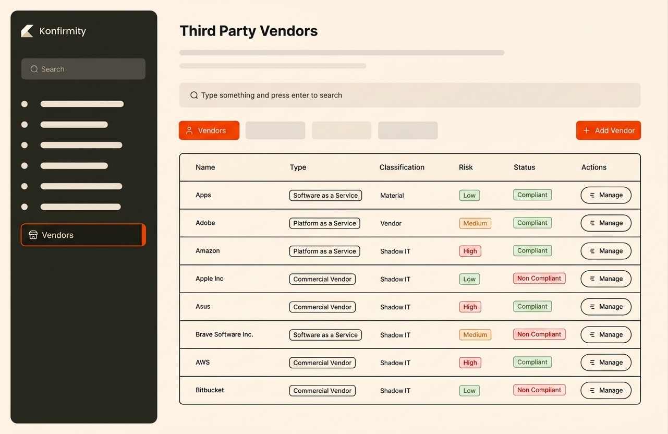This screenshot has height=434, width=668.
Task: Manage the Amazon vendor
Action: point(606,251)
